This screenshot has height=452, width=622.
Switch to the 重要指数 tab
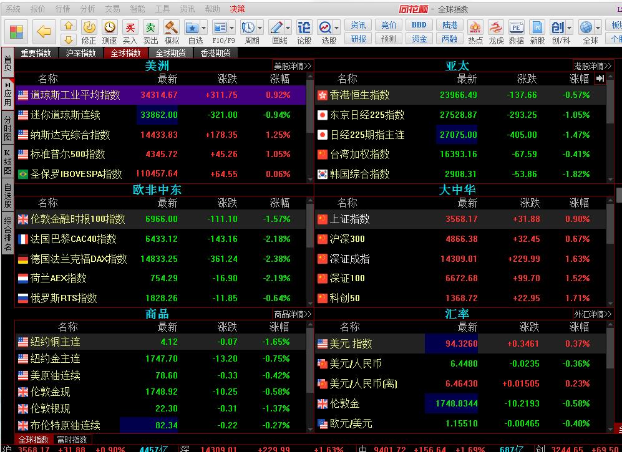pos(36,53)
